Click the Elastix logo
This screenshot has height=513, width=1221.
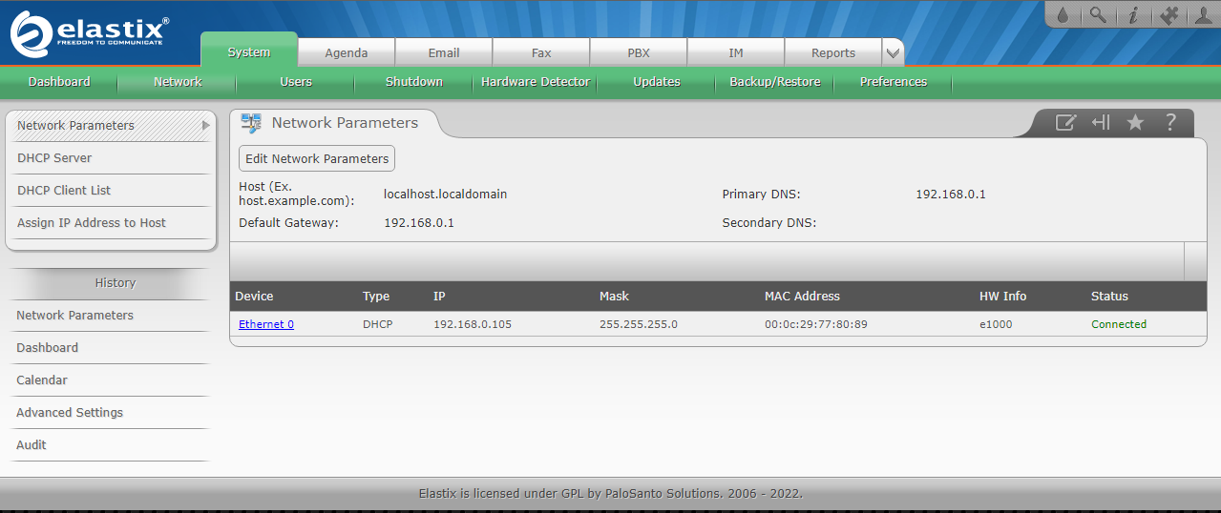point(91,33)
